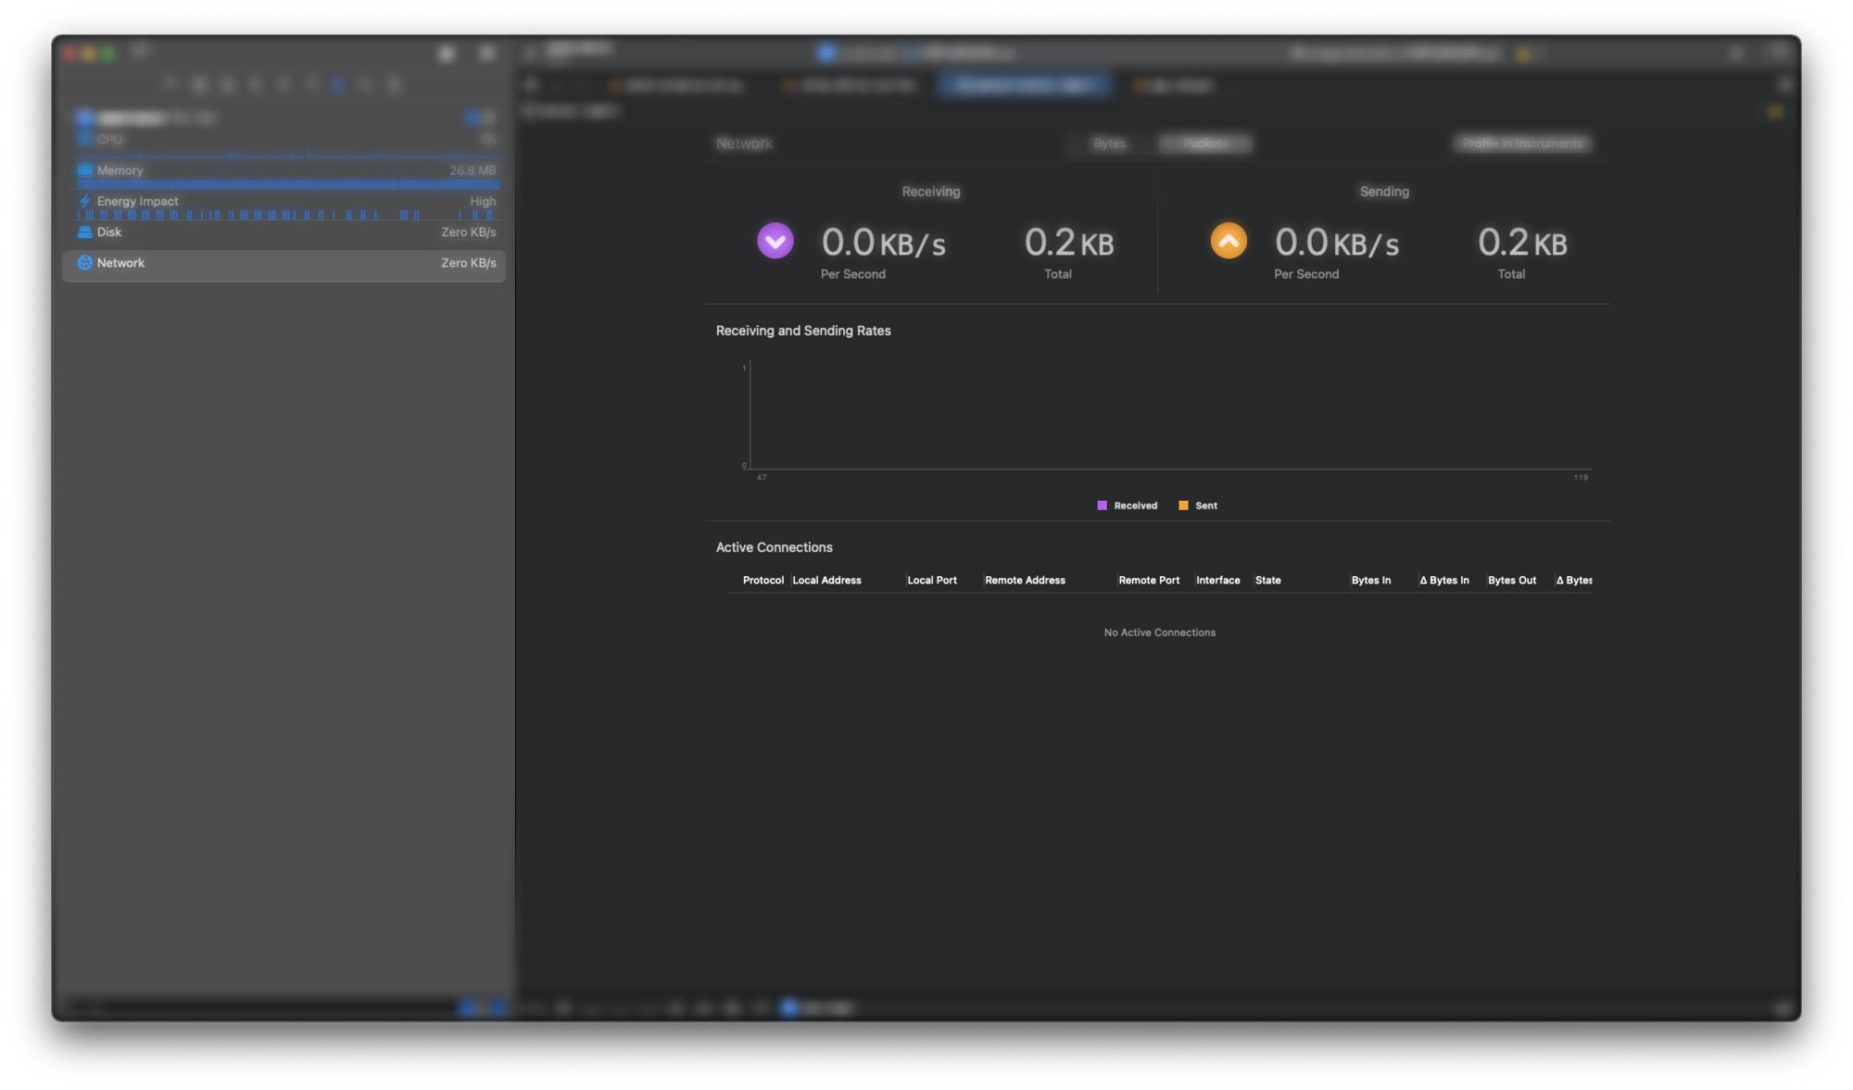Sort connections by the Protocol column
Image resolution: width=1853 pixels, height=1090 pixels.
coord(763,580)
